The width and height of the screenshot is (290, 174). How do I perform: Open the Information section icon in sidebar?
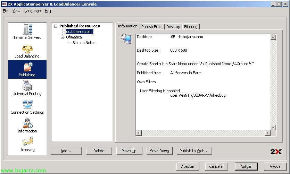(x=27, y=123)
